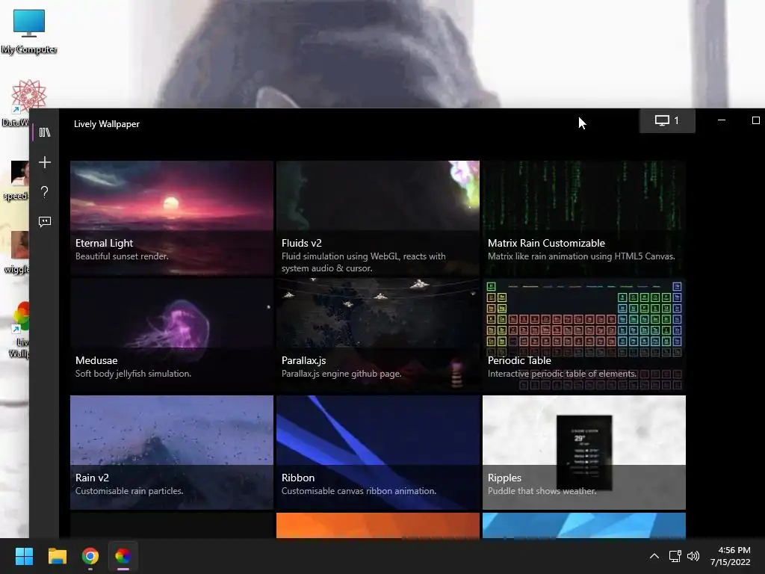Screen dimensions: 765x574
Task: Click the 'Interactive periodic table of elements.' text
Action: coord(562,374)
